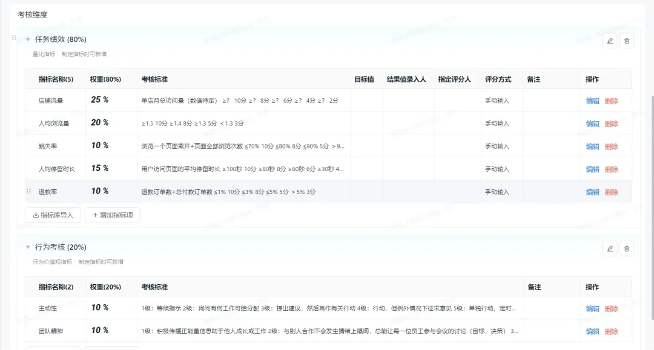Click the 人均浏览量 indicator name
Image resolution: width=654 pixels, height=350 pixels.
click(54, 123)
